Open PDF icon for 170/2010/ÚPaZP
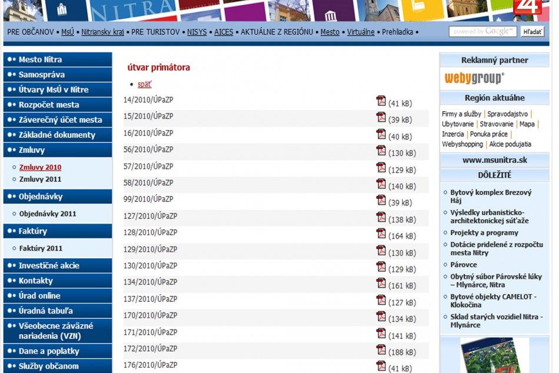 381,317
